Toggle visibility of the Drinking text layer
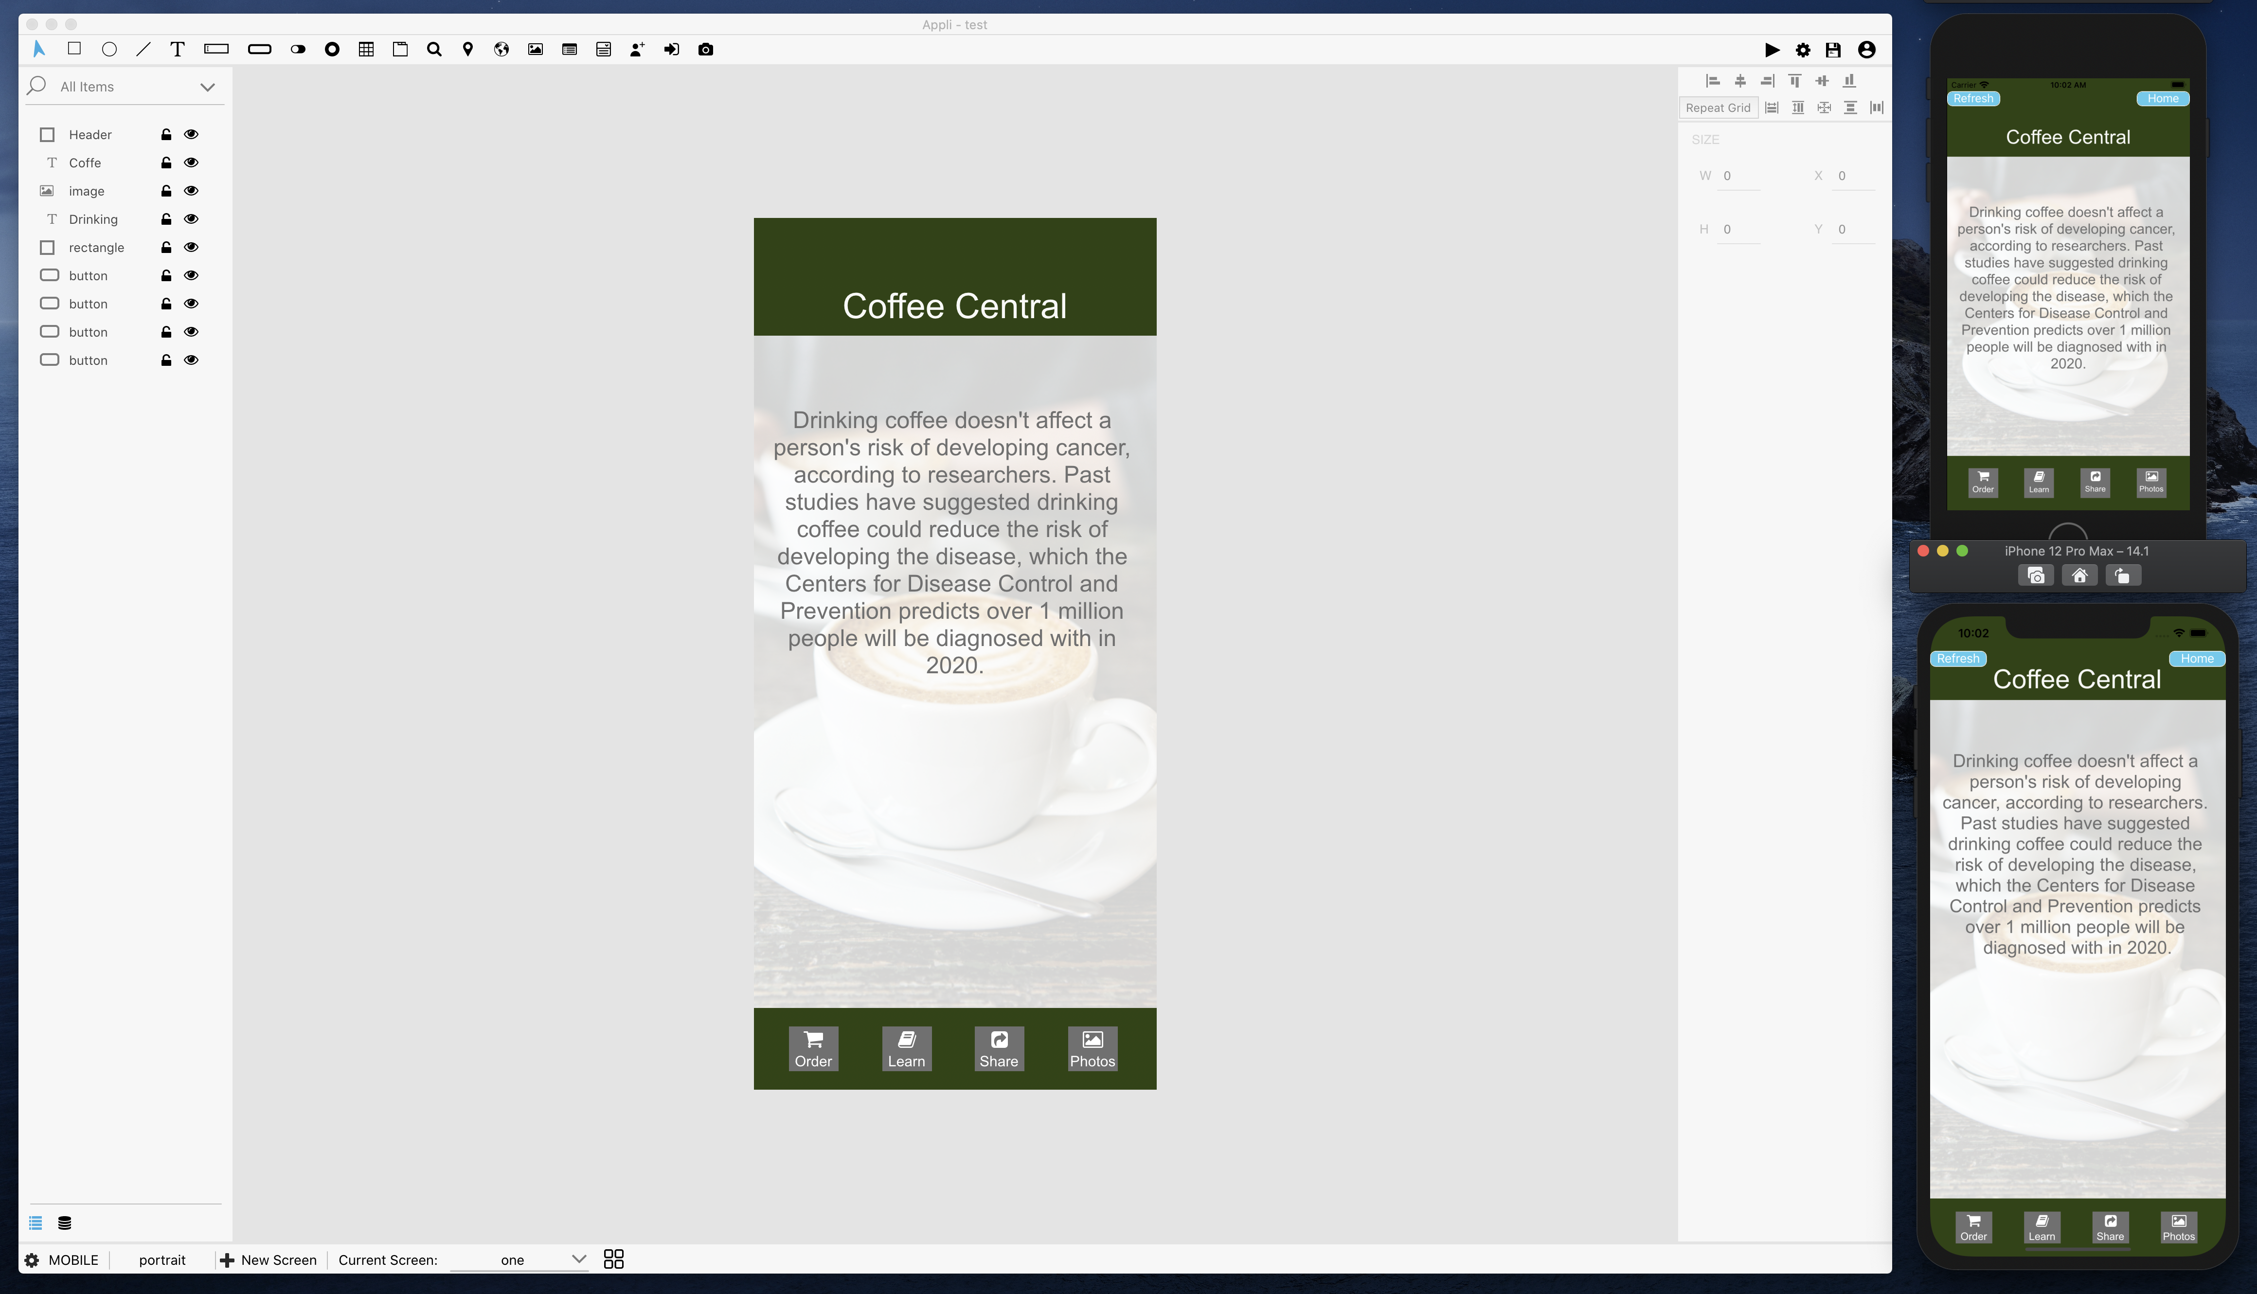The height and width of the screenshot is (1294, 2257). [x=191, y=218]
